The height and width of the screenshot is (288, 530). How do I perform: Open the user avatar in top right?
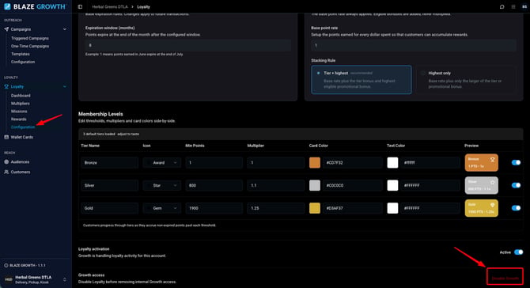[x=524, y=7]
